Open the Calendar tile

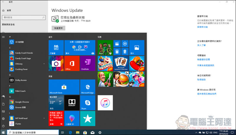click(56, 48)
